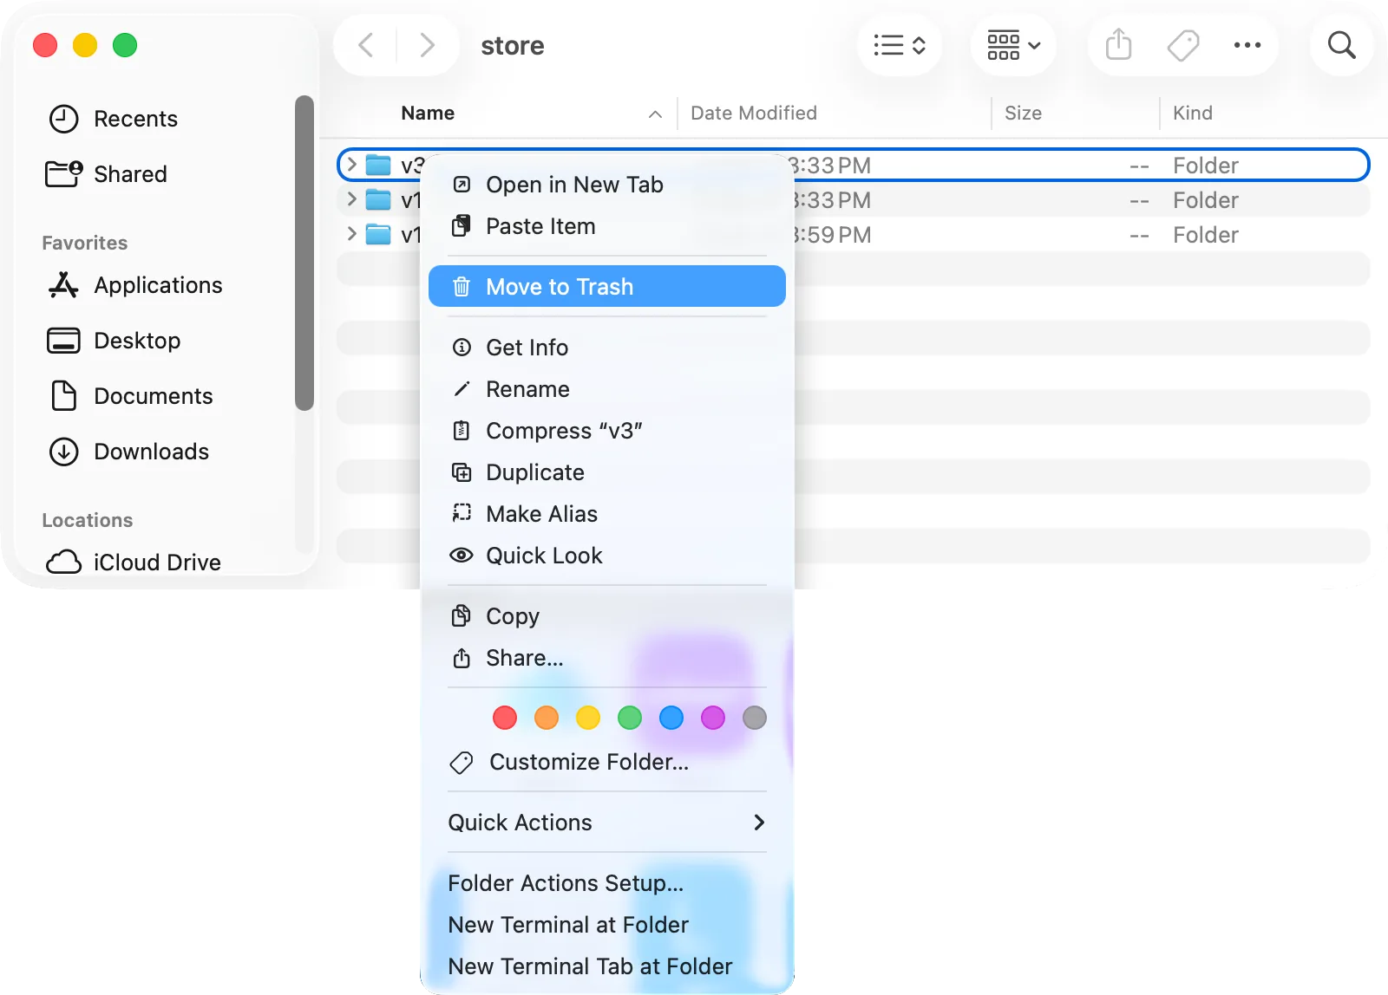
Task: Open Customize Folder… option
Action: pos(607,762)
